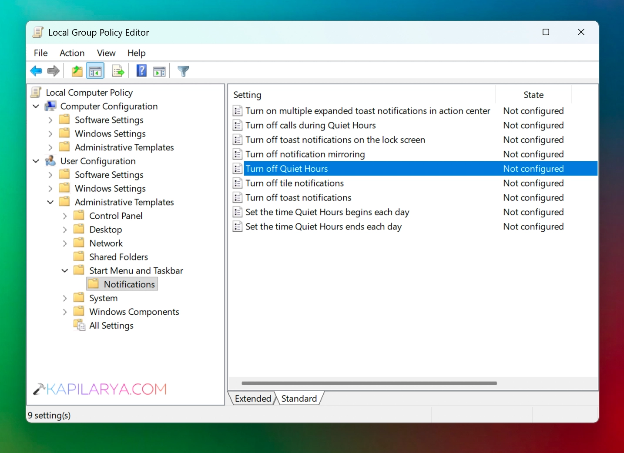Image resolution: width=624 pixels, height=453 pixels.
Task: Minimize the Local Group Policy Editor window
Action: click(511, 32)
